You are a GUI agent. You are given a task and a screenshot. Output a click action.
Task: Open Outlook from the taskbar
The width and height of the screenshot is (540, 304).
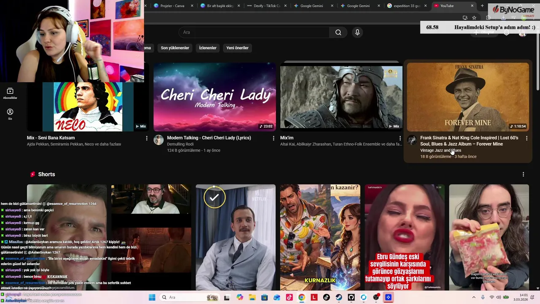coord(277,297)
